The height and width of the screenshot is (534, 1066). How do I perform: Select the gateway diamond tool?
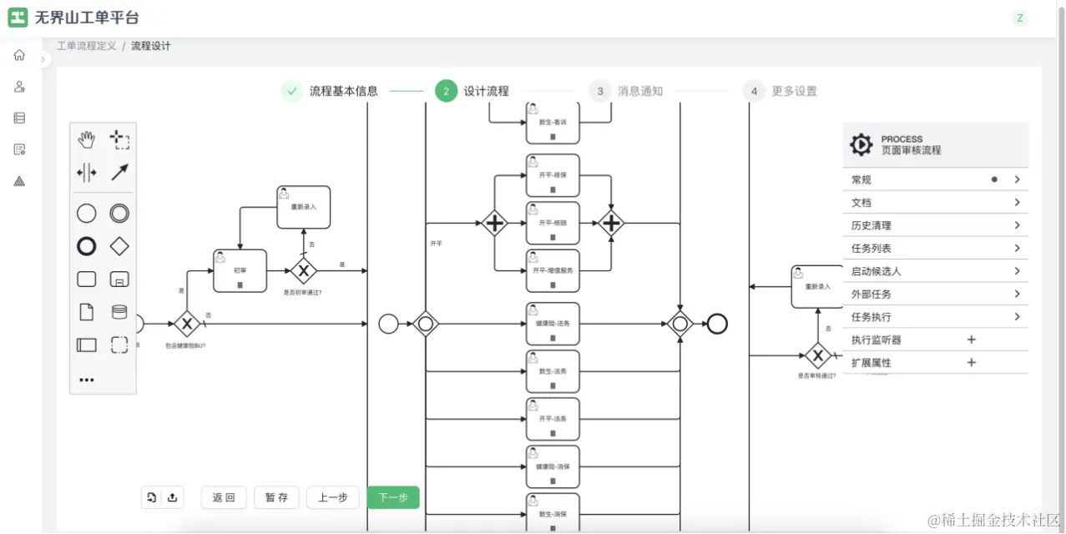pyautogui.click(x=119, y=246)
